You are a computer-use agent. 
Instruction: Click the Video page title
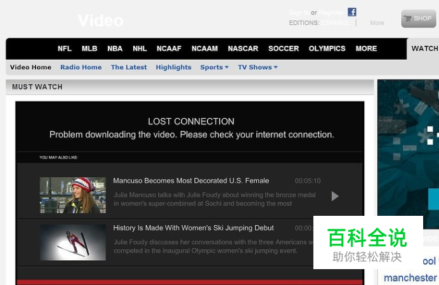tap(100, 21)
